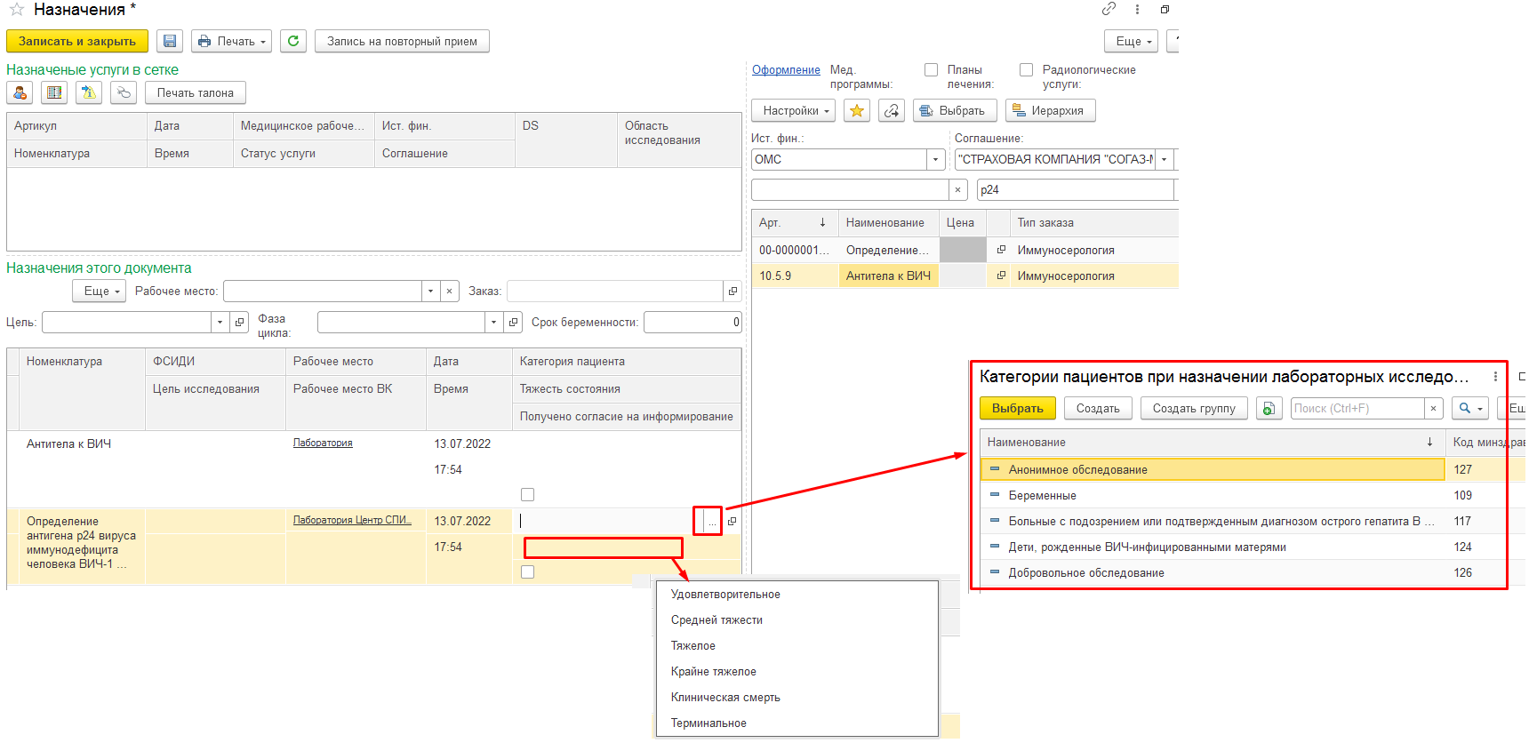Enable the Планы лечения checkbox

[931, 69]
